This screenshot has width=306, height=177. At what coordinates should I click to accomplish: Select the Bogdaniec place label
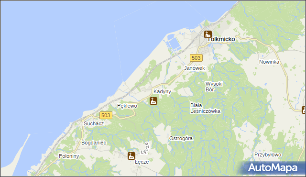pos(94,143)
